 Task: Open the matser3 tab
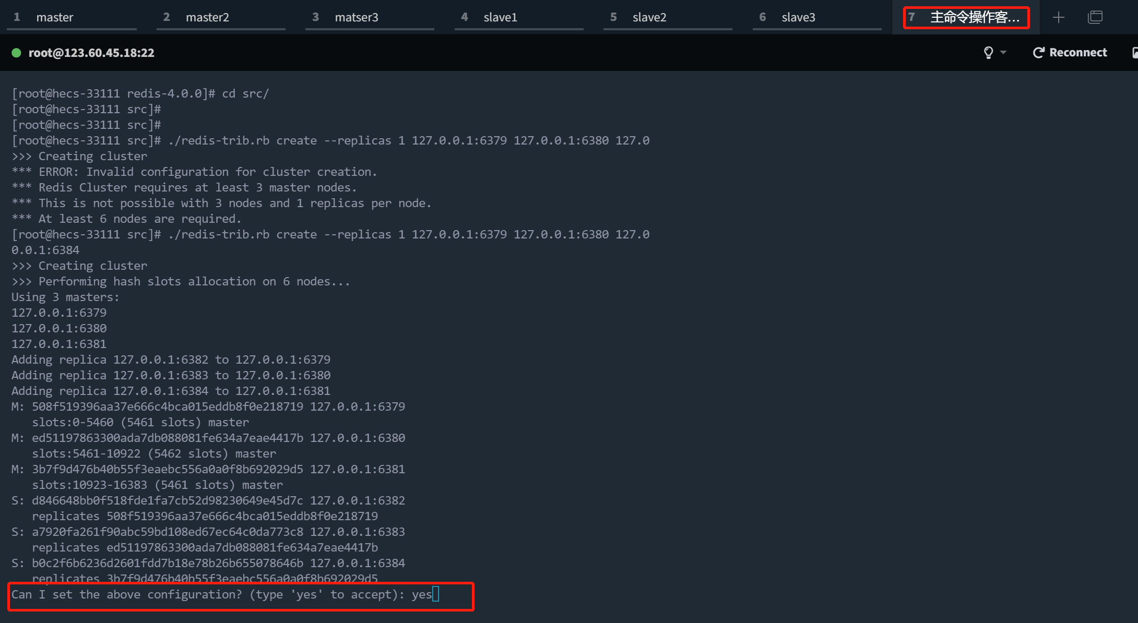pos(356,17)
